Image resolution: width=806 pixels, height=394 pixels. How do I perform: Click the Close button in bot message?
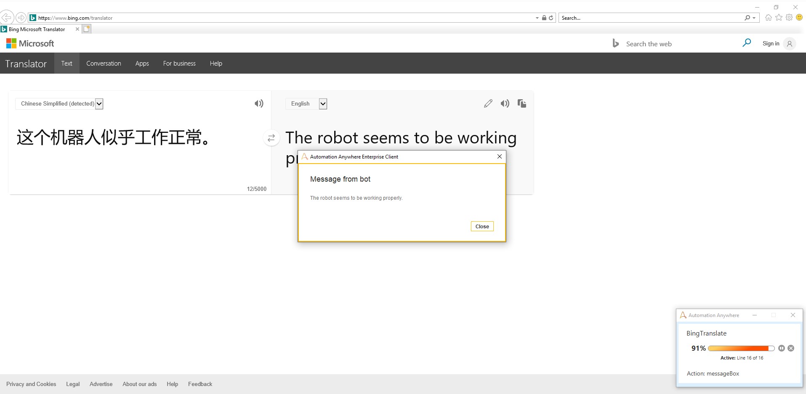482,226
